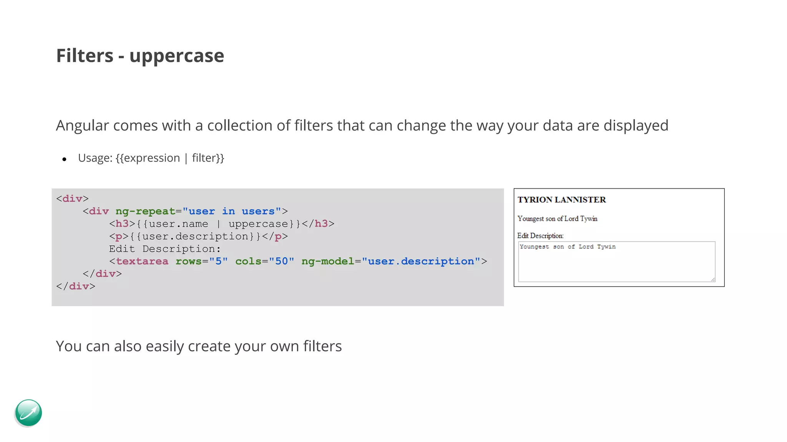The height and width of the screenshot is (442, 787).
Task: Click inside the Edit Description textarea
Action: (616, 262)
